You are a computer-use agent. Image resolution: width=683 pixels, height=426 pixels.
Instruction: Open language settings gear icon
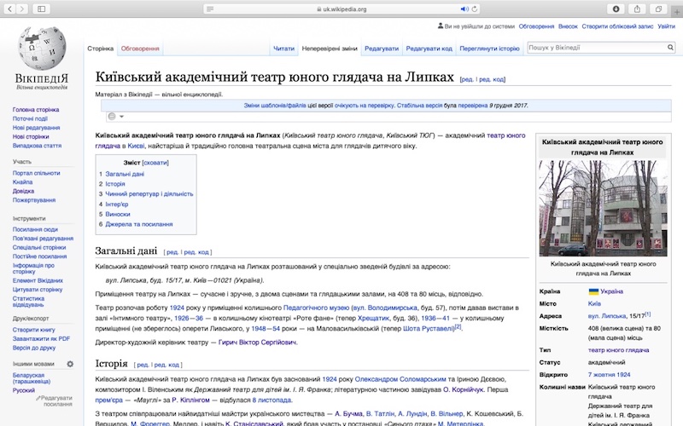(x=70, y=364)
